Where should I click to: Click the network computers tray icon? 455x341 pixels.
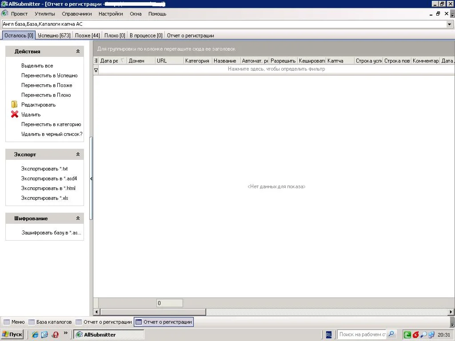(x=431, y=335)
